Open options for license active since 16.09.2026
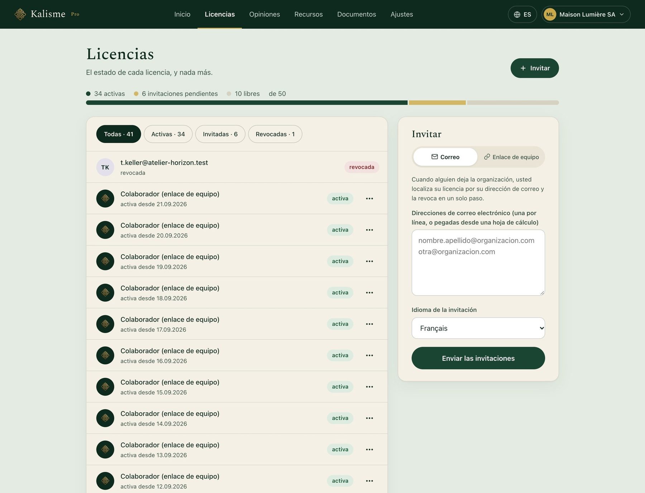The height and width of the screenshot is (493, 645). coord(369,355)
